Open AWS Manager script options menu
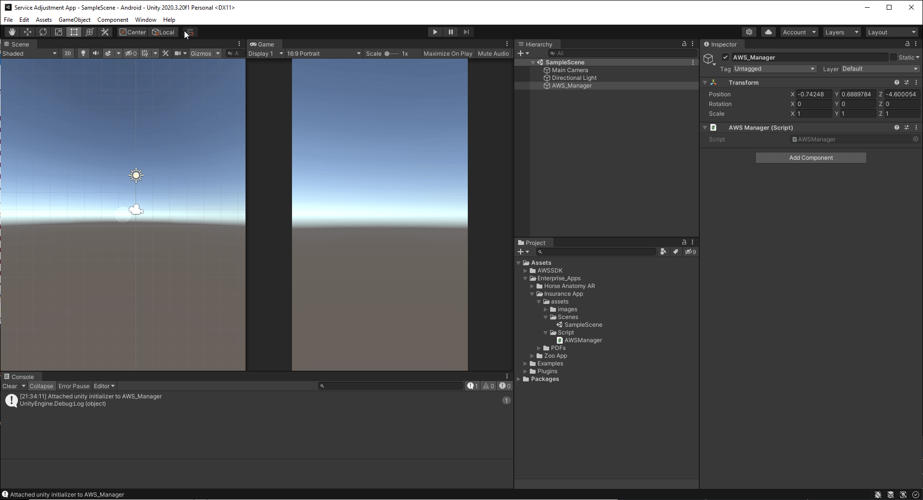 [x=916, y=127]
